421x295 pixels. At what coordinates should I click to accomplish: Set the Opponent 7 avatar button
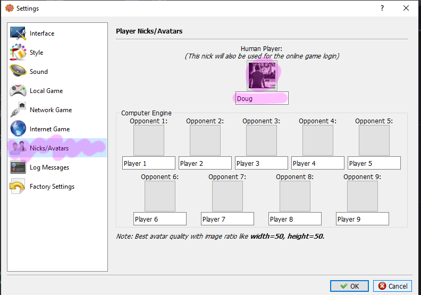pos(228,196)
